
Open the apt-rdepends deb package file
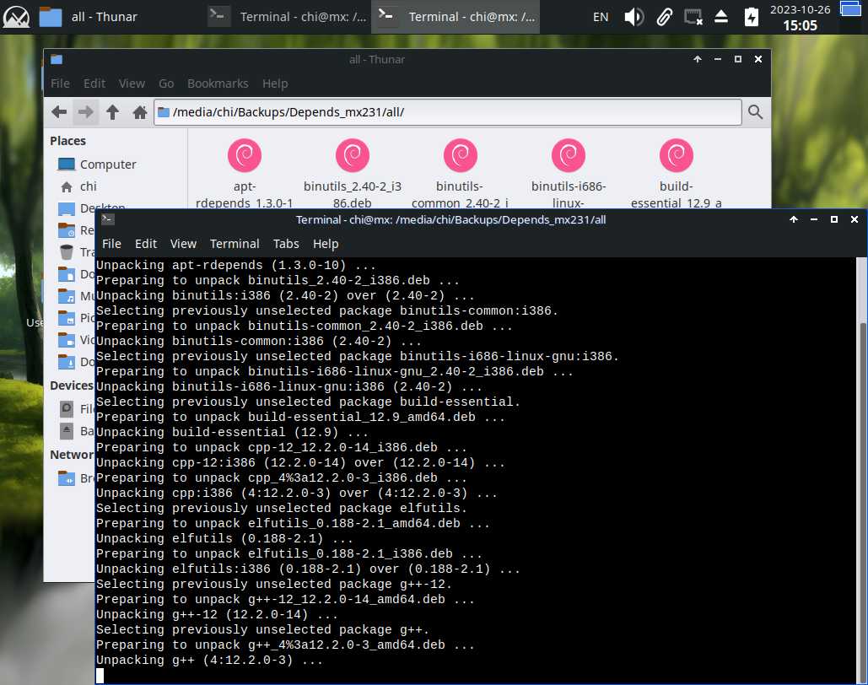(x=245, y=156)
